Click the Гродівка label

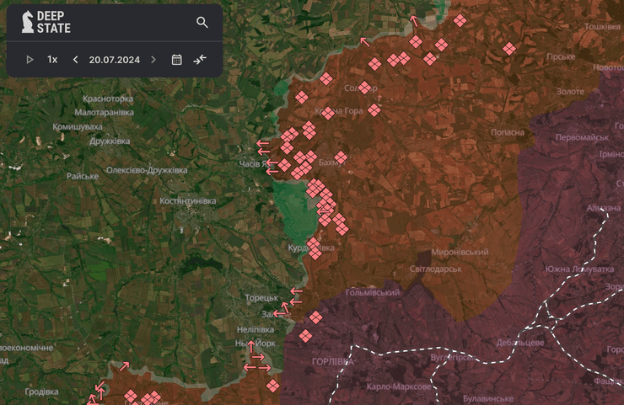pyautogui.click(x=42, y=392)
